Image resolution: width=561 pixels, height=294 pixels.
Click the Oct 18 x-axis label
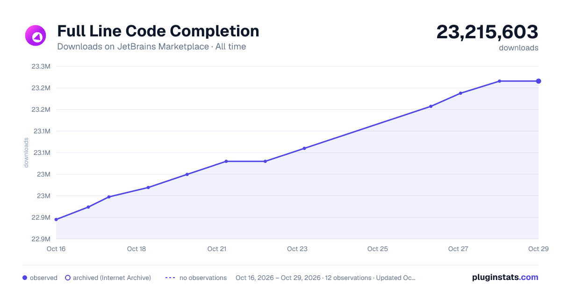137,249
